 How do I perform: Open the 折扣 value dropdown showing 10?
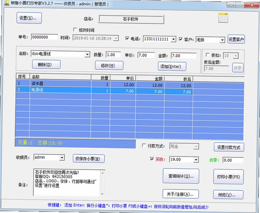[236, 56]
